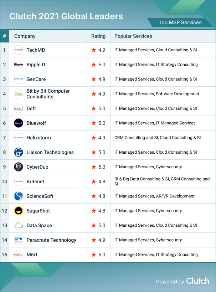Select the Liaison Technologies name

tap(50, 152)
